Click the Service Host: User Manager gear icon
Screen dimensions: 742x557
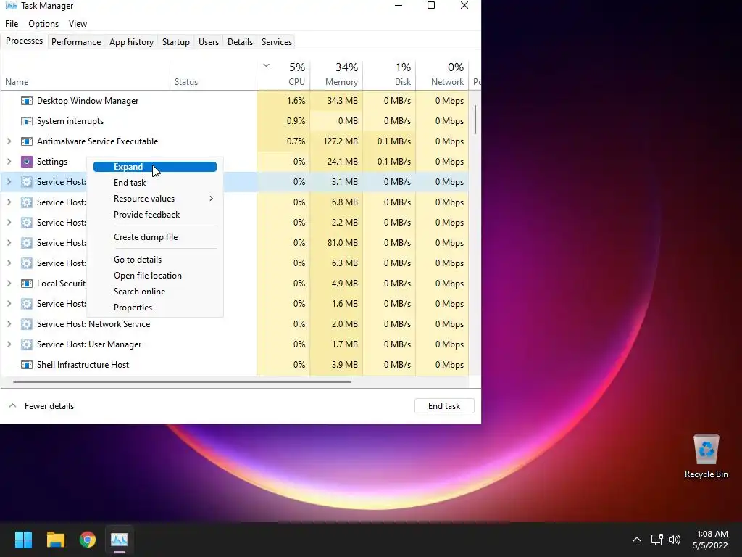point(27,344)
